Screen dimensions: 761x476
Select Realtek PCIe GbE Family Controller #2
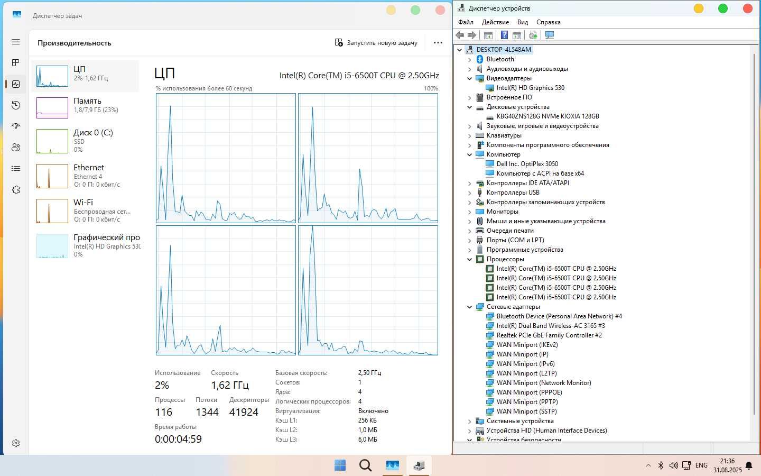coord(549,335)
